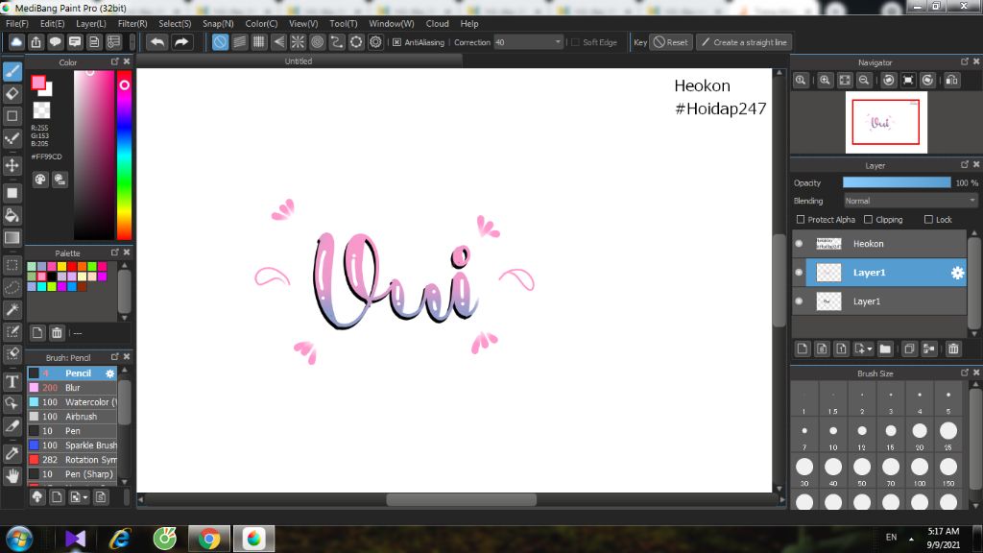Open the File(F) menu

[x=17, y=24]
